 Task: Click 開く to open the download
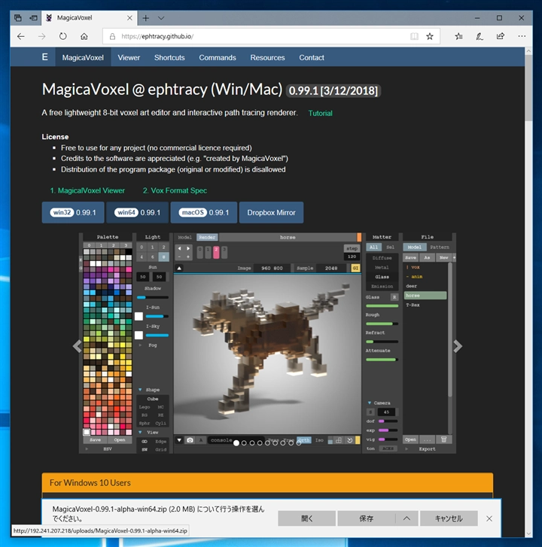(307, 518)
